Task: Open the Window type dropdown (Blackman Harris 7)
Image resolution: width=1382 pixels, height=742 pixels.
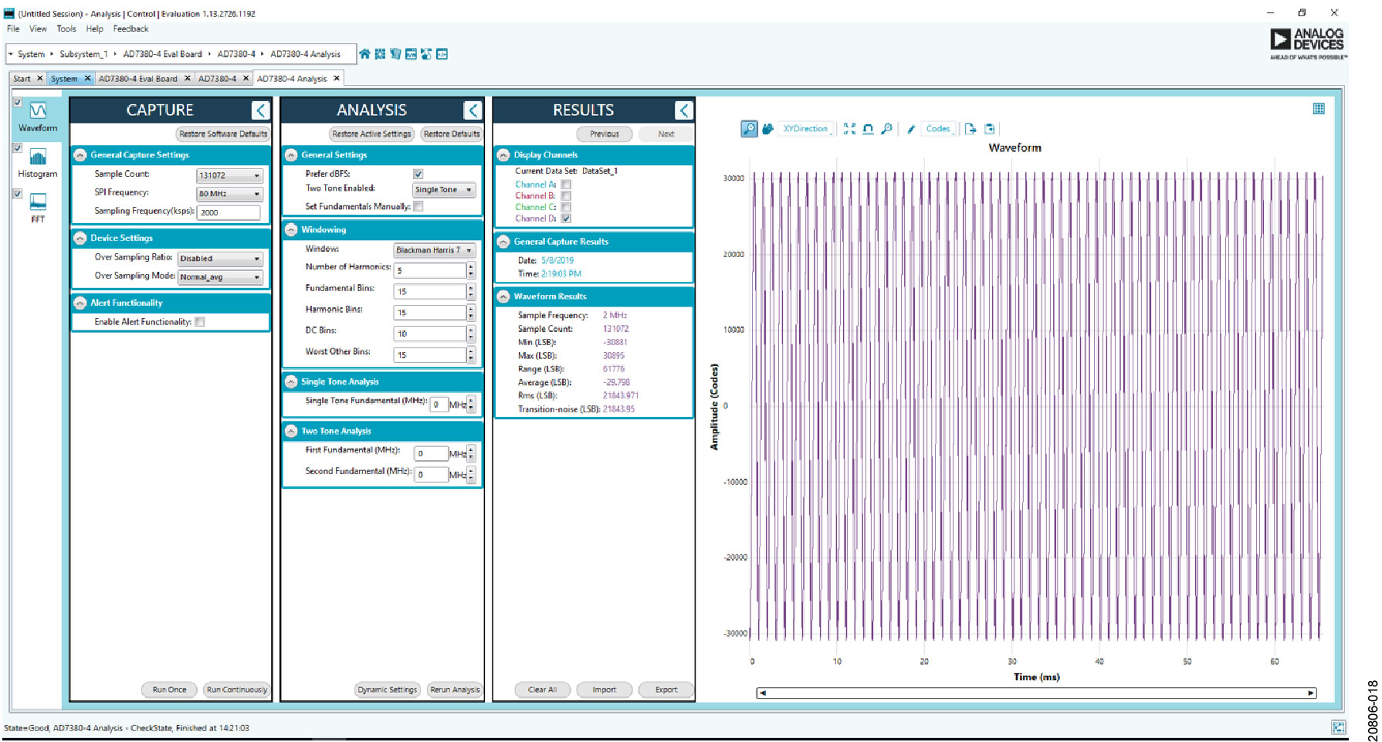Action: (x=434, y=250)
